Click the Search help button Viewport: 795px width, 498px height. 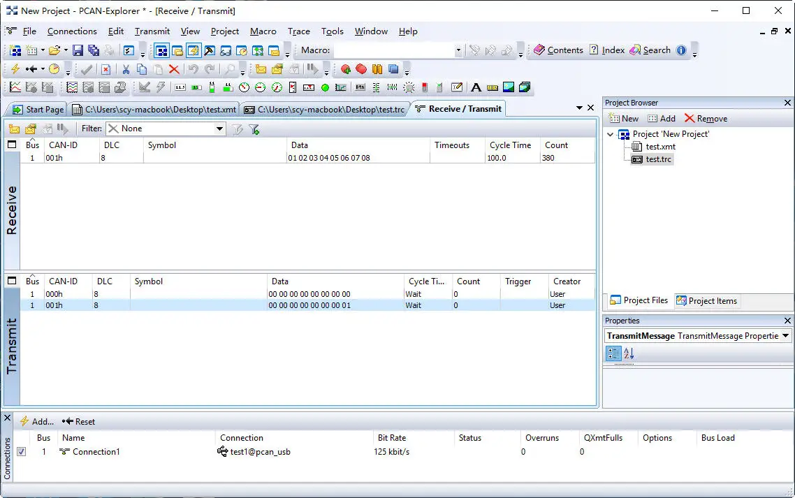[650, 50]
